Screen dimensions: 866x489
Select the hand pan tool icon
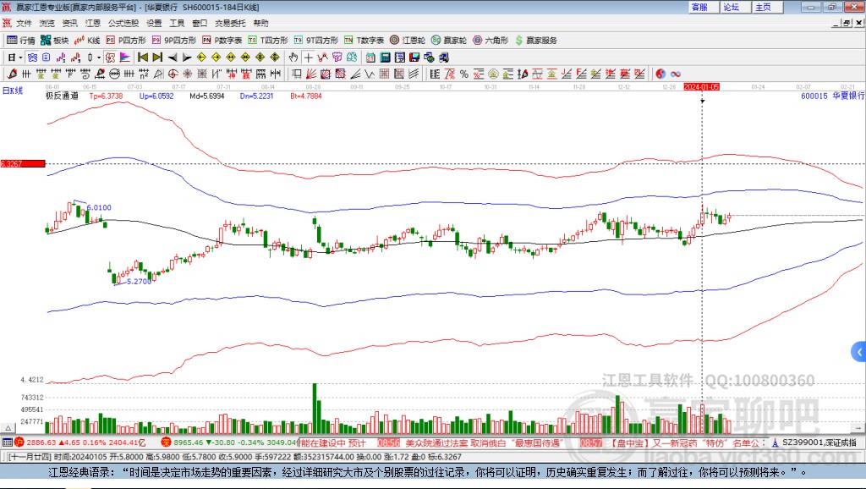(293, 58)
